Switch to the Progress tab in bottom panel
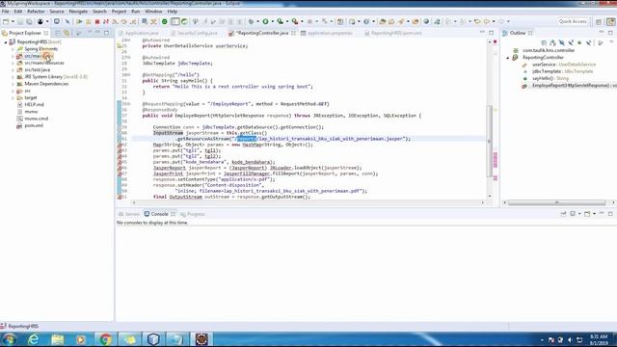 click(x=193, y=214)
